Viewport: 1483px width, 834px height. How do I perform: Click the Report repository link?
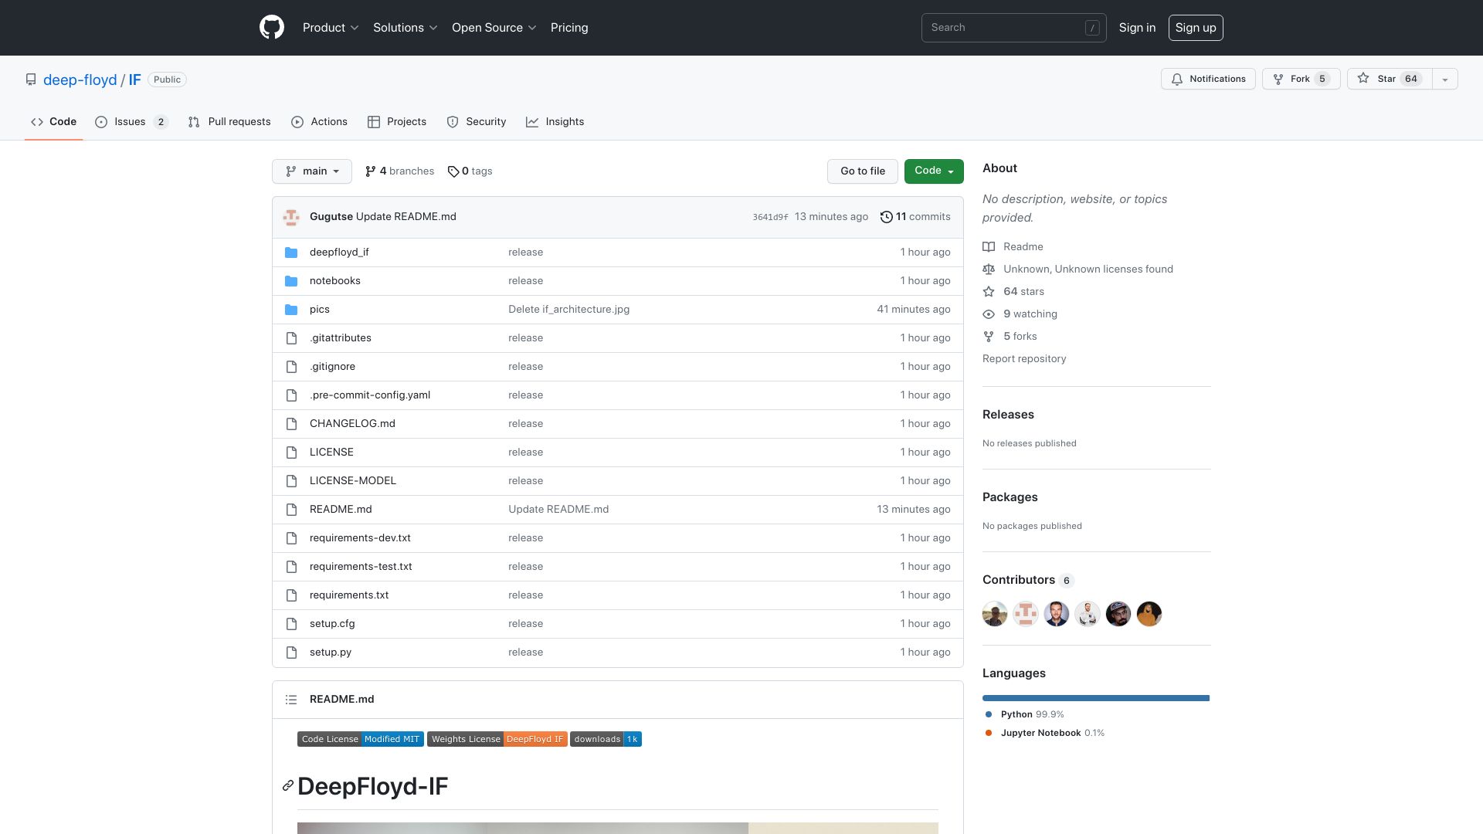(x=1024, y=359)
